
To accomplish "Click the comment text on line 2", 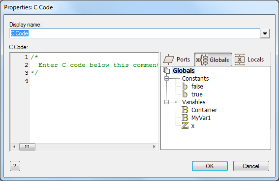I will pos(98,65).
